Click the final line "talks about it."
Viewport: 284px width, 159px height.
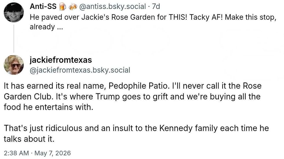29,139
